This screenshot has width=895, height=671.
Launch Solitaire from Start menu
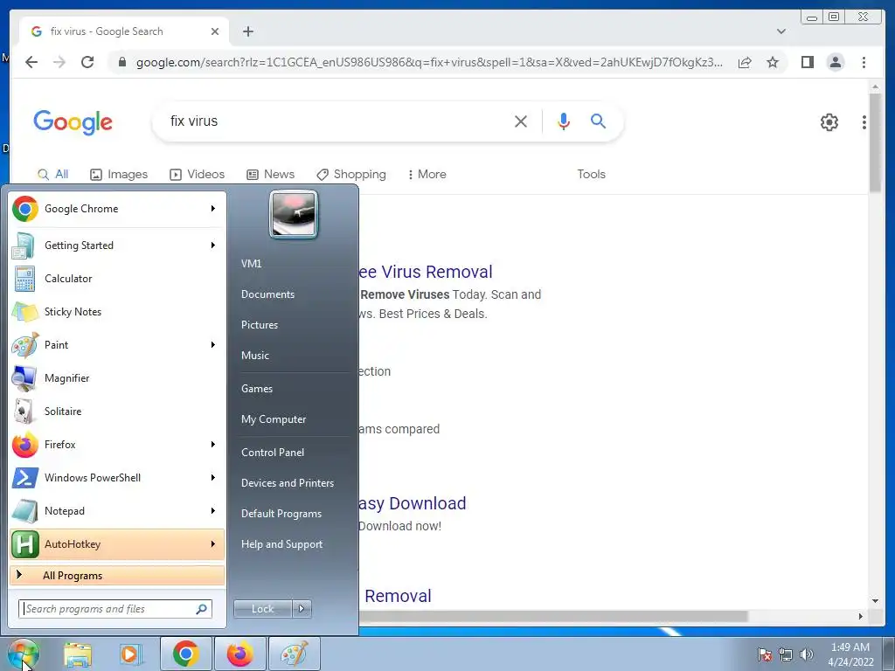click(117, 411)
